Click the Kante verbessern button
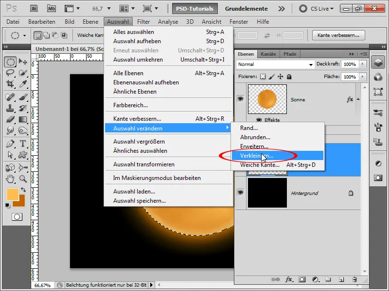 tap(338, 35)
